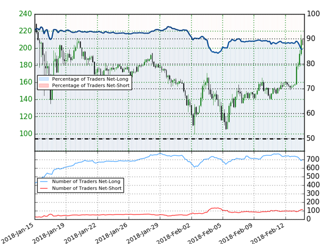The width and height of the screenshot is (326, 244).
Task: Click the green 100 price axis label
Action: click(25, 133)
